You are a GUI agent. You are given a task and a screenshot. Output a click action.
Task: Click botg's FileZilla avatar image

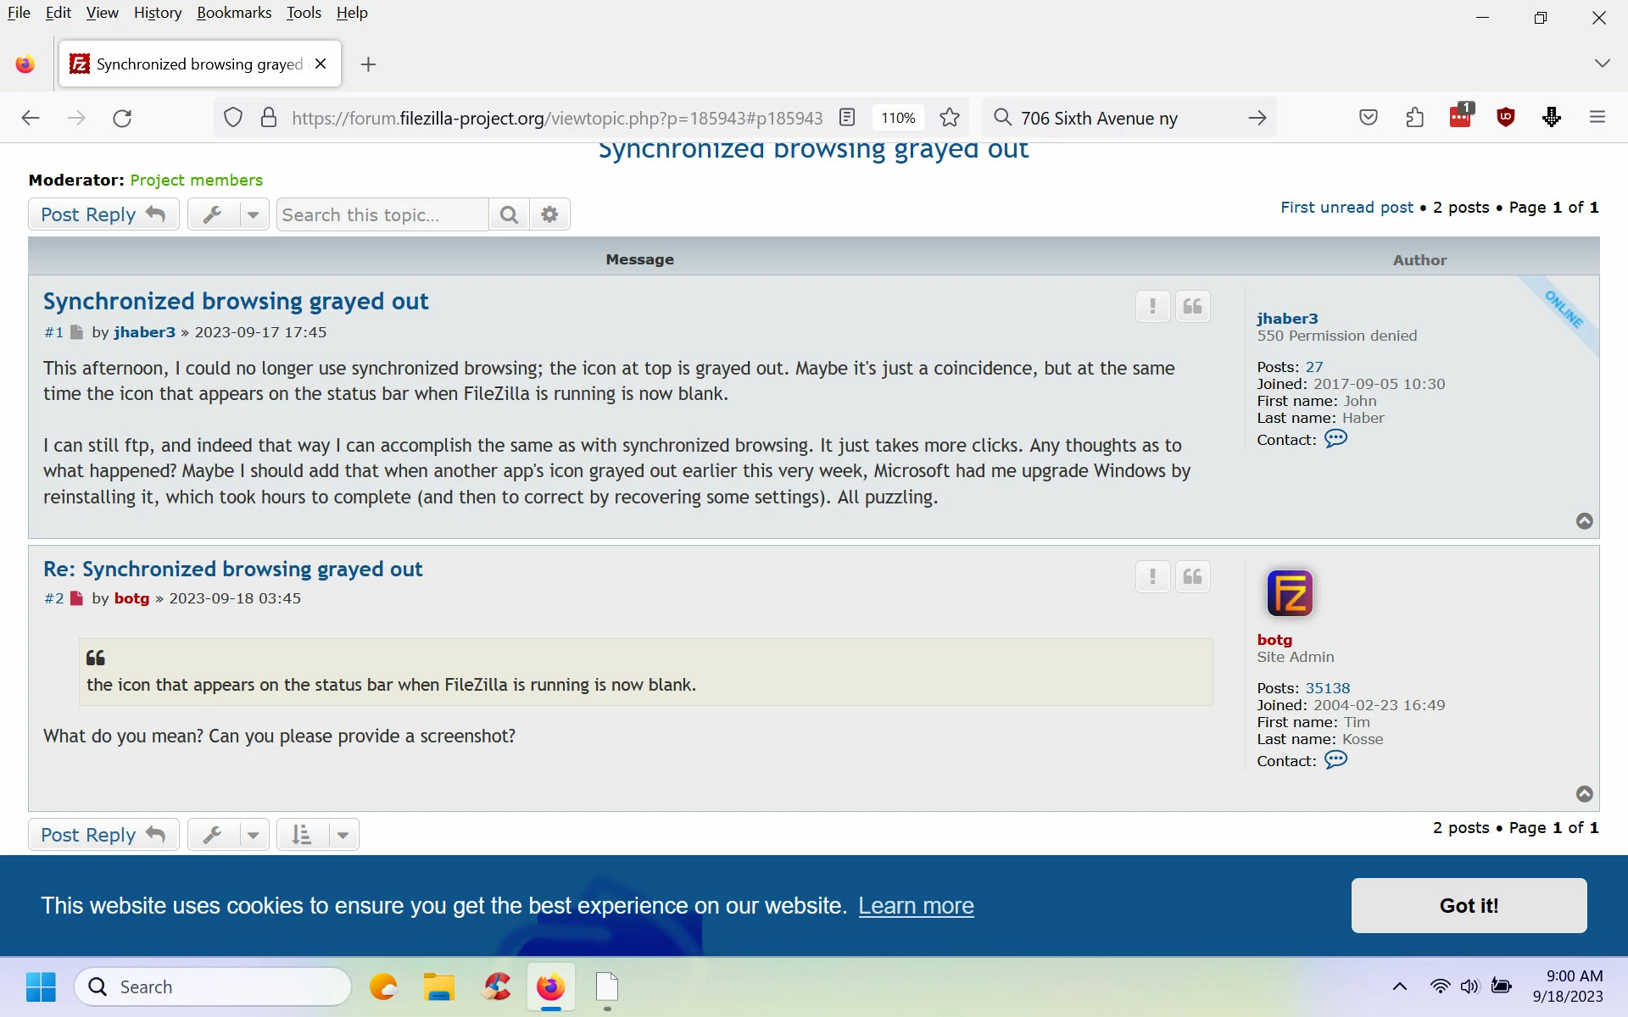coord(1289,592)
